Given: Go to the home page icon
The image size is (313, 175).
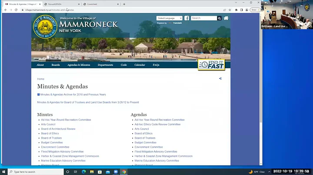Looking at the screenshot, I should 226,18.
